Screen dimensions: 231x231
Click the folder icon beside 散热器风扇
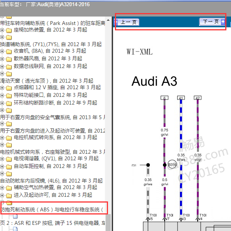point(9,59)
